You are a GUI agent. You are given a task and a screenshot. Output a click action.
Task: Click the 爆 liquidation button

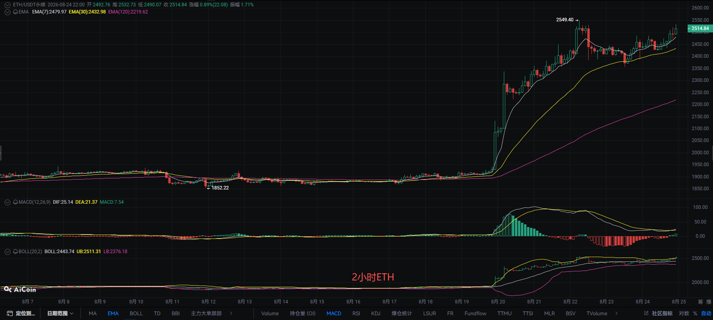click(x=709, y=302)
